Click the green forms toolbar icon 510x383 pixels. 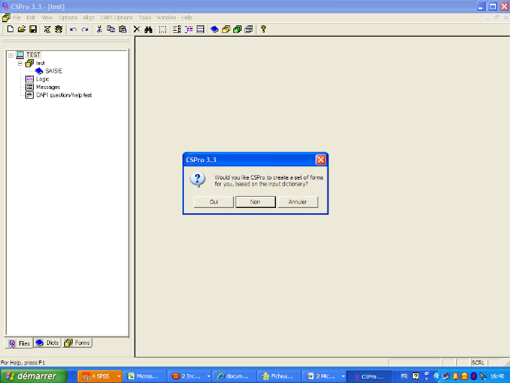click(238, 29)
